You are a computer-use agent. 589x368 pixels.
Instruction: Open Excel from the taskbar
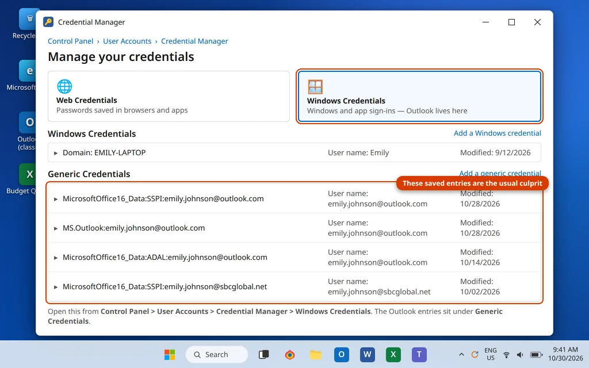393,354
